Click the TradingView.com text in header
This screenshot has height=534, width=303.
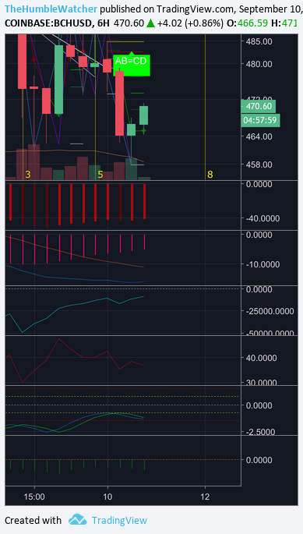tap(195, 9)
